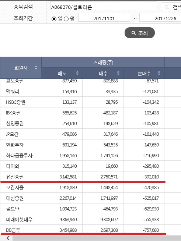
Task: Select the IBK증권 row name
Action: point(13,113)
